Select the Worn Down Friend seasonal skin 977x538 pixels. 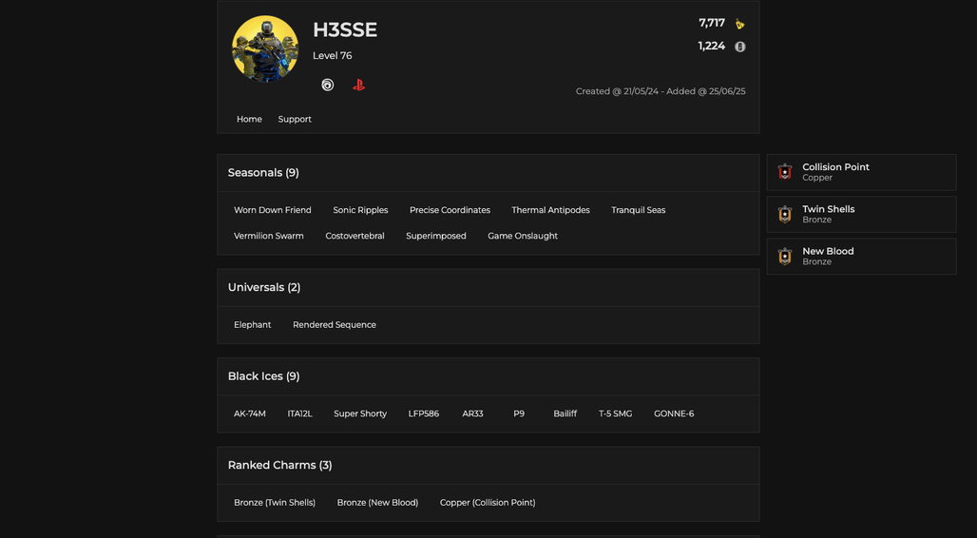pos(273,210)
